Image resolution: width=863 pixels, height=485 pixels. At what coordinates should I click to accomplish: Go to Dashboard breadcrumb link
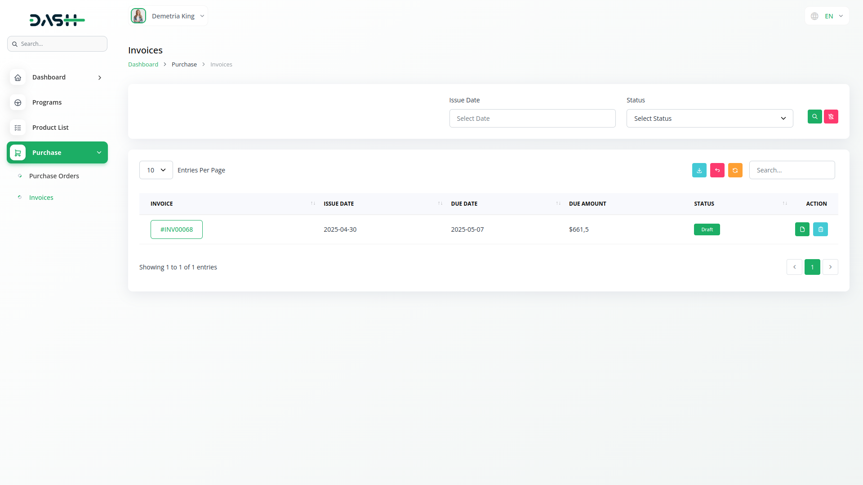pos(143,64)
